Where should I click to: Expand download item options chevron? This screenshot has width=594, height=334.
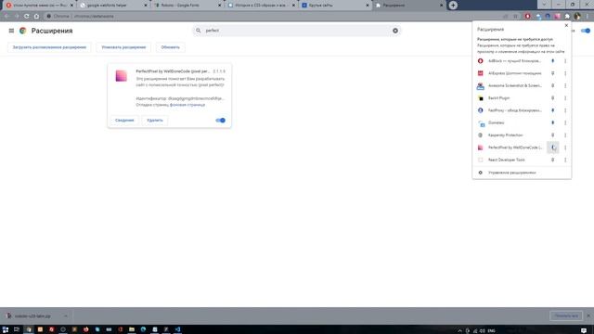point(66,315)
